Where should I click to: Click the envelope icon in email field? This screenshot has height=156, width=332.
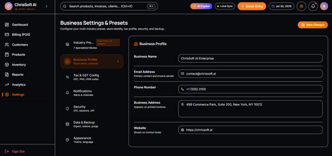pos(182,74)
